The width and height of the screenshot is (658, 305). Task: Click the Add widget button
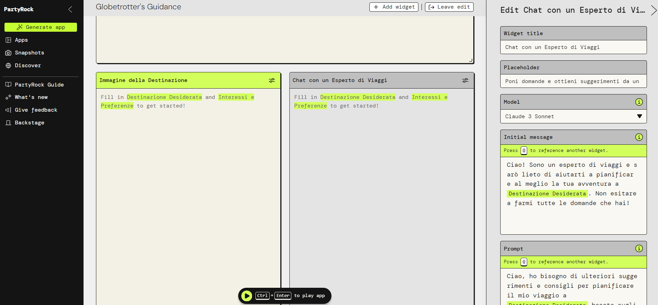[x=394, y=7]
